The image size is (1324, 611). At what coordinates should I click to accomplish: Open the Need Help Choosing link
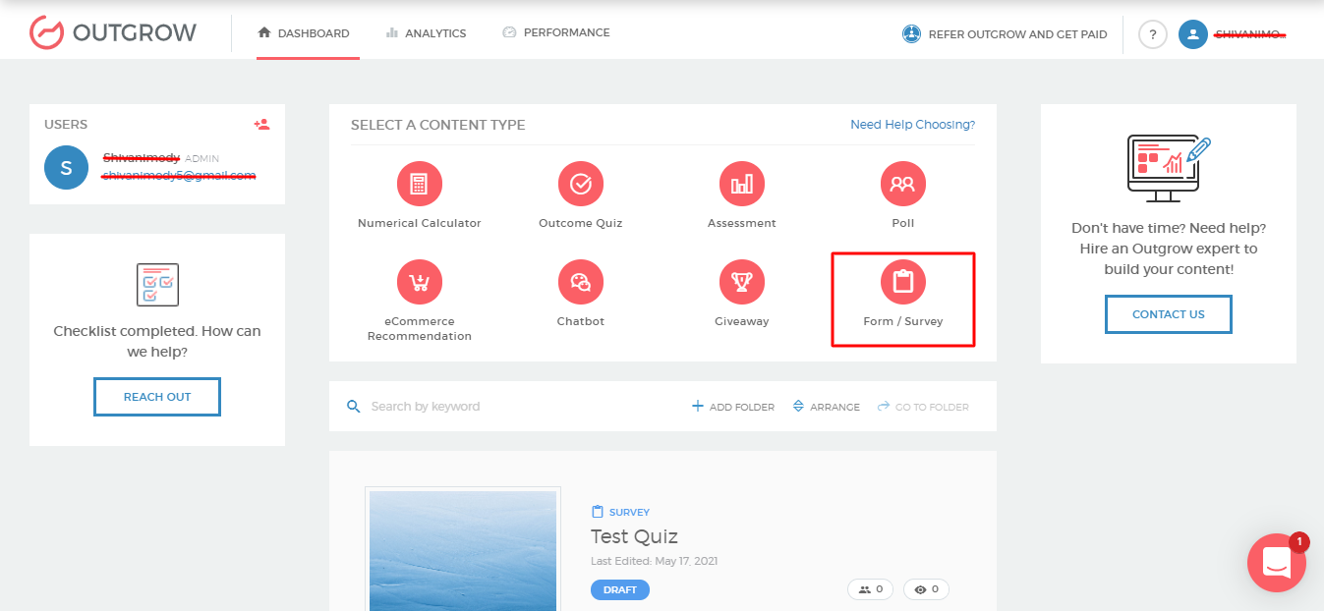click(912, 125)
